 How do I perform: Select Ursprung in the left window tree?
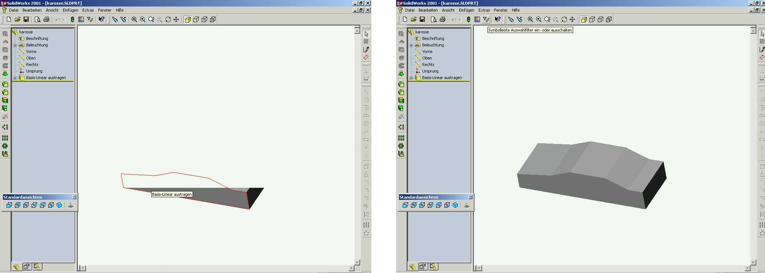pos(34,71)
